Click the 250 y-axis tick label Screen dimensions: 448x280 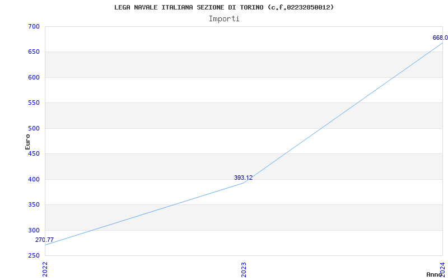[34, 255]
